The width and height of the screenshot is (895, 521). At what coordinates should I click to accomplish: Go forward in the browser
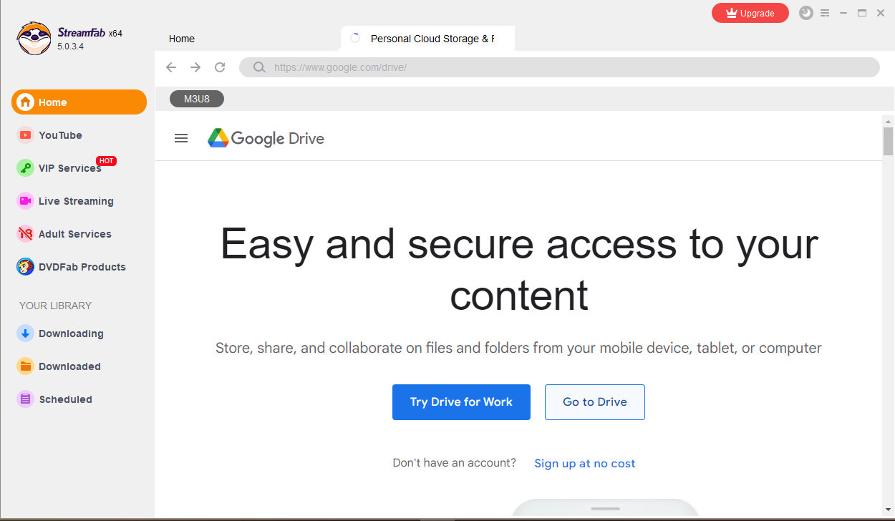tap(195, 67)
